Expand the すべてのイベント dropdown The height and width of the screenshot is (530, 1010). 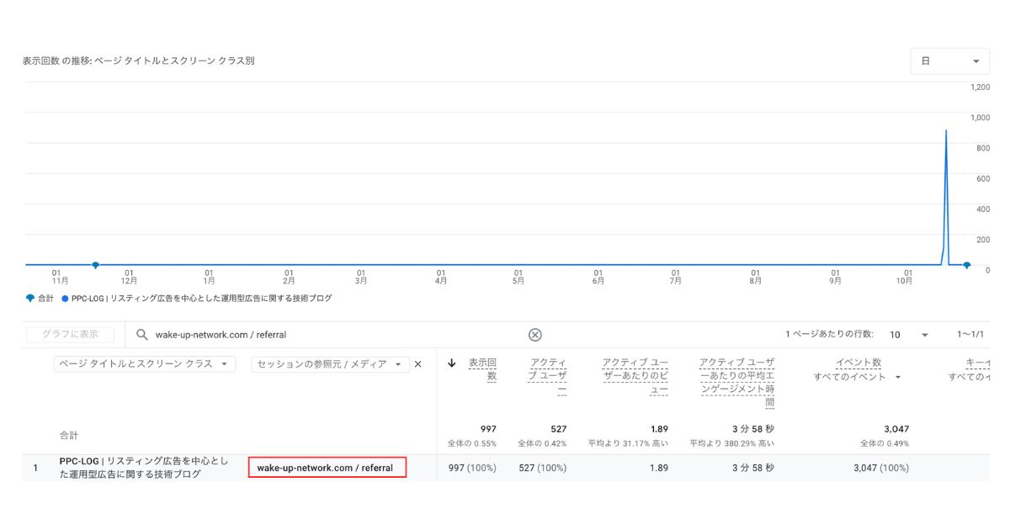coord(858,377)
